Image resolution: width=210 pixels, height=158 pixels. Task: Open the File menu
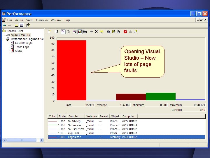(10, 20)
